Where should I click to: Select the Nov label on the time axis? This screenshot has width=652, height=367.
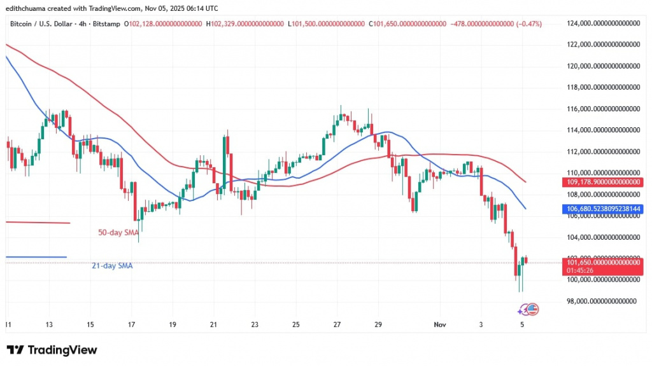point(439,324)
